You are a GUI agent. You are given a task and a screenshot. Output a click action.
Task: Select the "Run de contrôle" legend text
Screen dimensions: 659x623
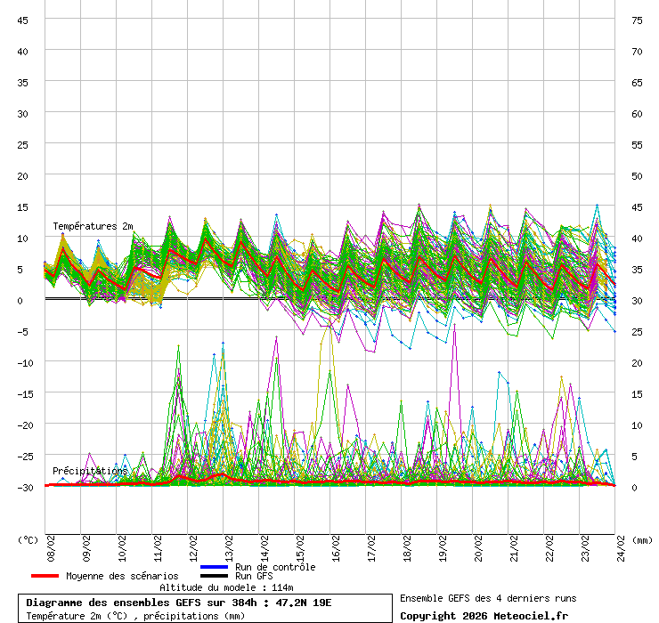[x=275, y=567]
